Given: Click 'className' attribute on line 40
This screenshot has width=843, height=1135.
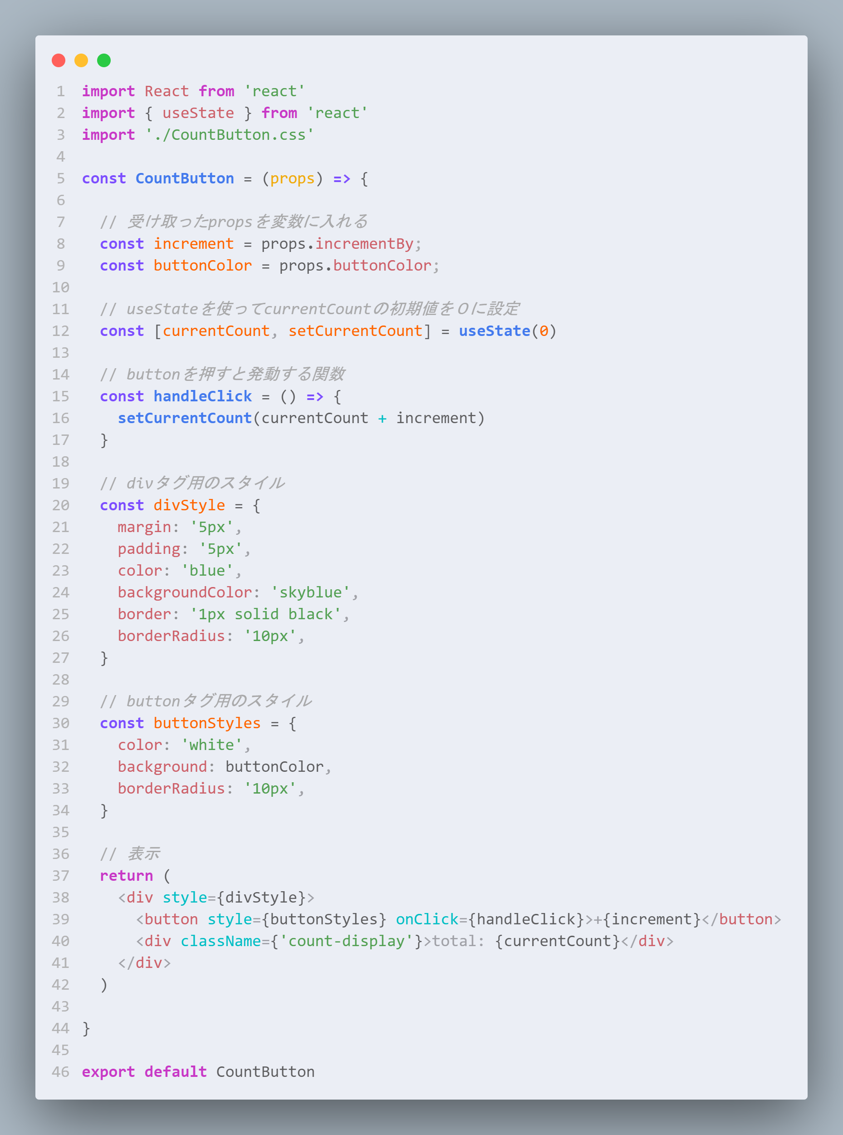Looking at the screenshot, I should click(221, 941).
